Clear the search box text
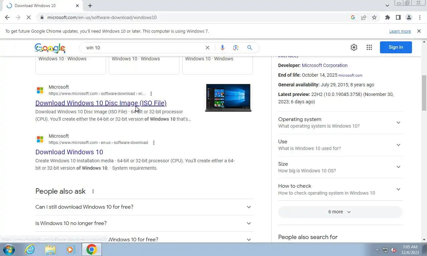The image size is (427, 256). [x=207, y=48]
